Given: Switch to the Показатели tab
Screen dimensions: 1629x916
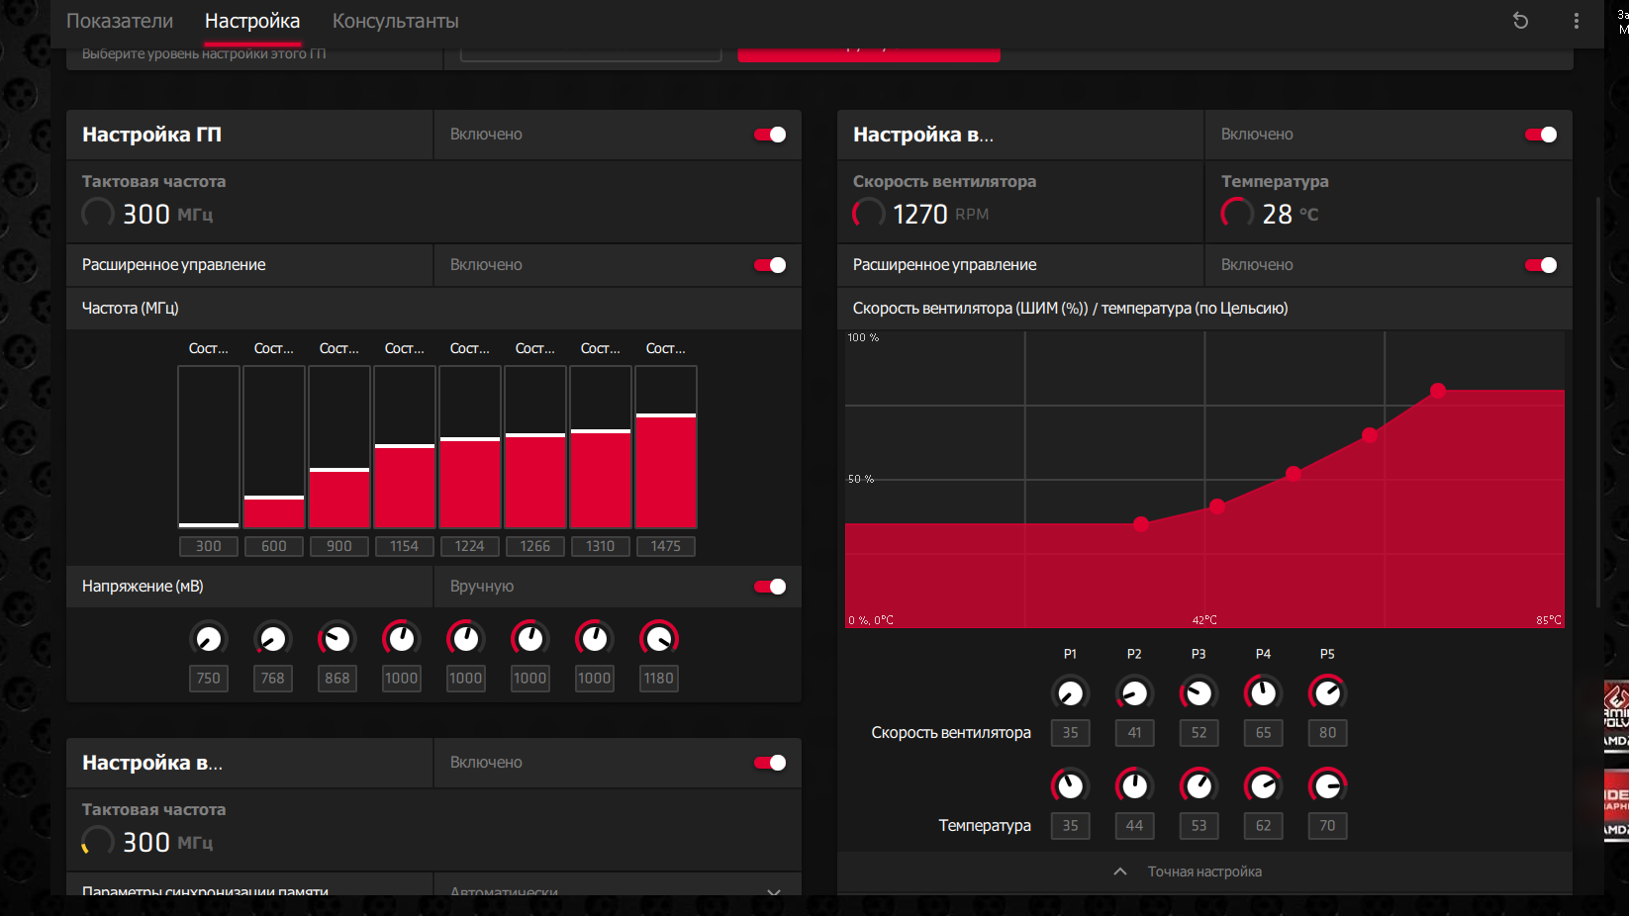Looking at the screenshot, I should [120, 21].
